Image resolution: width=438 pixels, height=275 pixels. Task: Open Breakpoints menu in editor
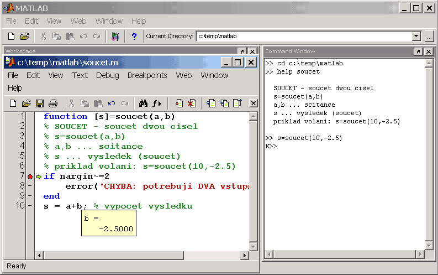[x=147, y=75]
